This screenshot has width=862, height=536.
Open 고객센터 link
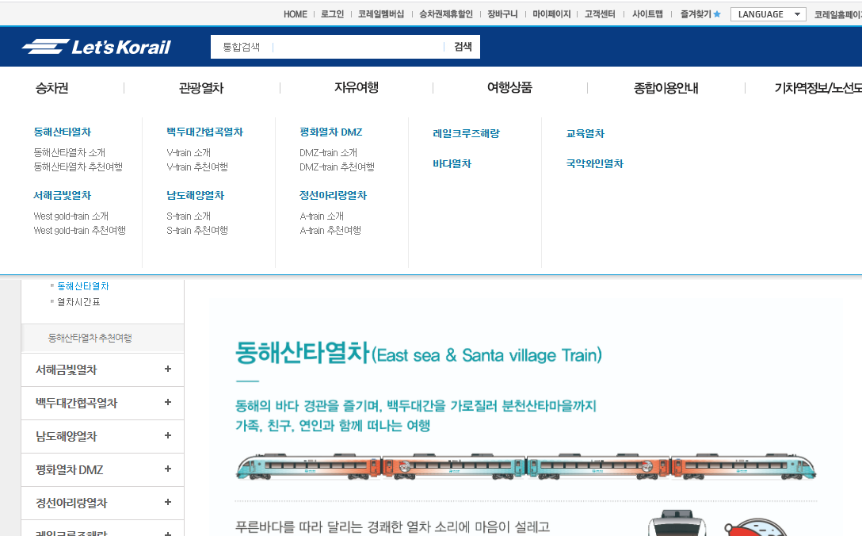(x=600, y=14)
